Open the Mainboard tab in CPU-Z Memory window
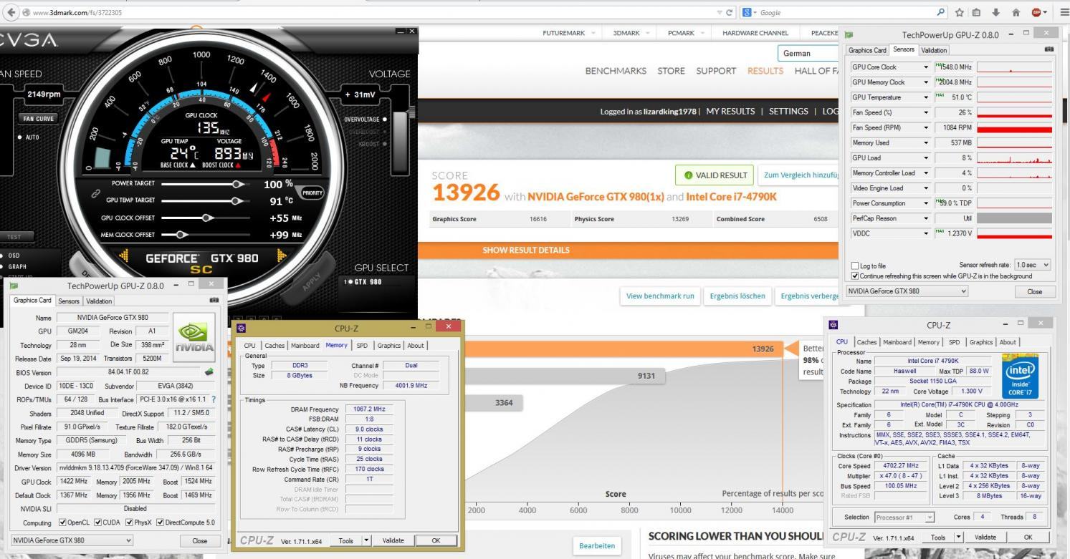The width and height of the screenshot is (1070, 559). click(305, 345)
